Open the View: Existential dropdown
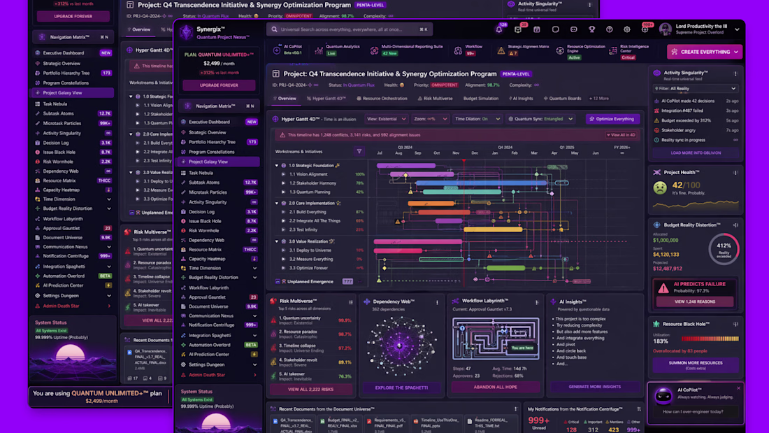 pyautogui.click(x=387, y=119)
